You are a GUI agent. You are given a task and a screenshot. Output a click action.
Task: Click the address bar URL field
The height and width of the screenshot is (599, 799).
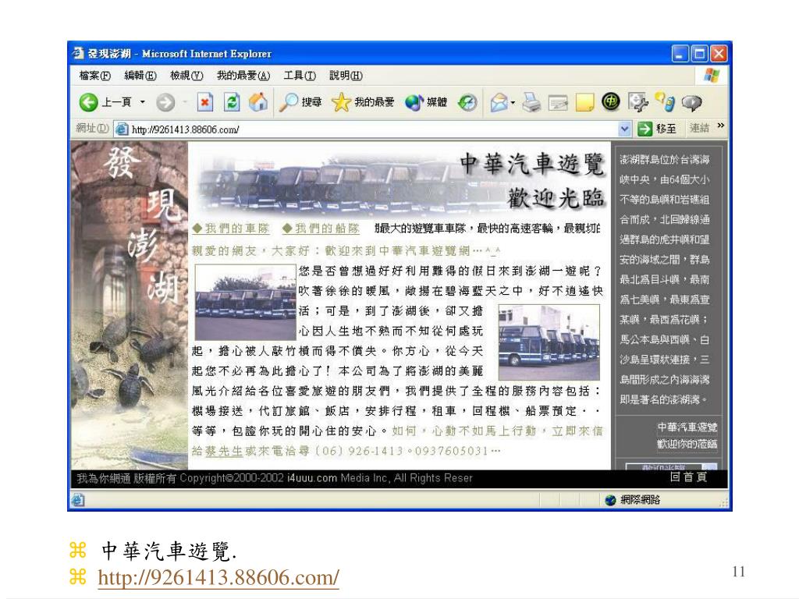coord(372,129)
